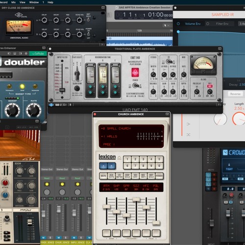
Task: Toggle Traditional Plate Ambience window link icon
Action: [220, 49]
